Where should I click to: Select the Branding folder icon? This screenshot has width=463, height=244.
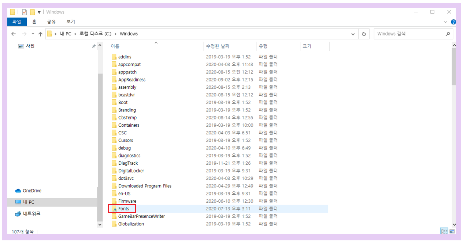(x=114, y=110)
